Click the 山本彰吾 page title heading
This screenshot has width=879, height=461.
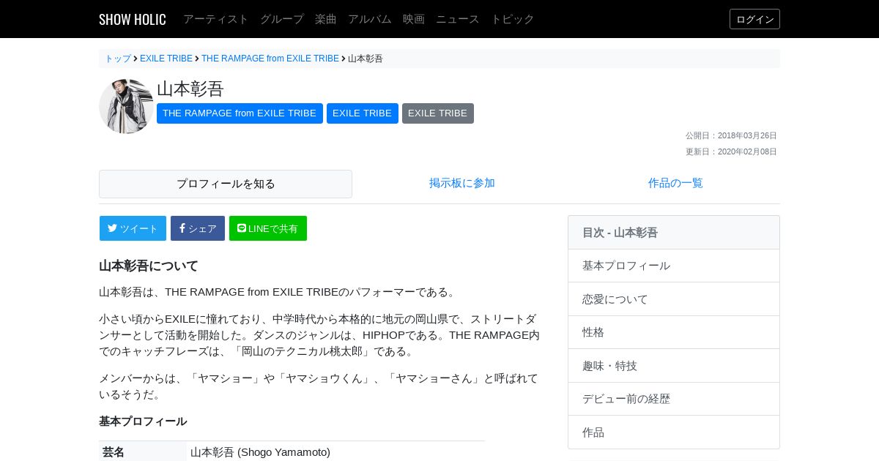[190, 89]
